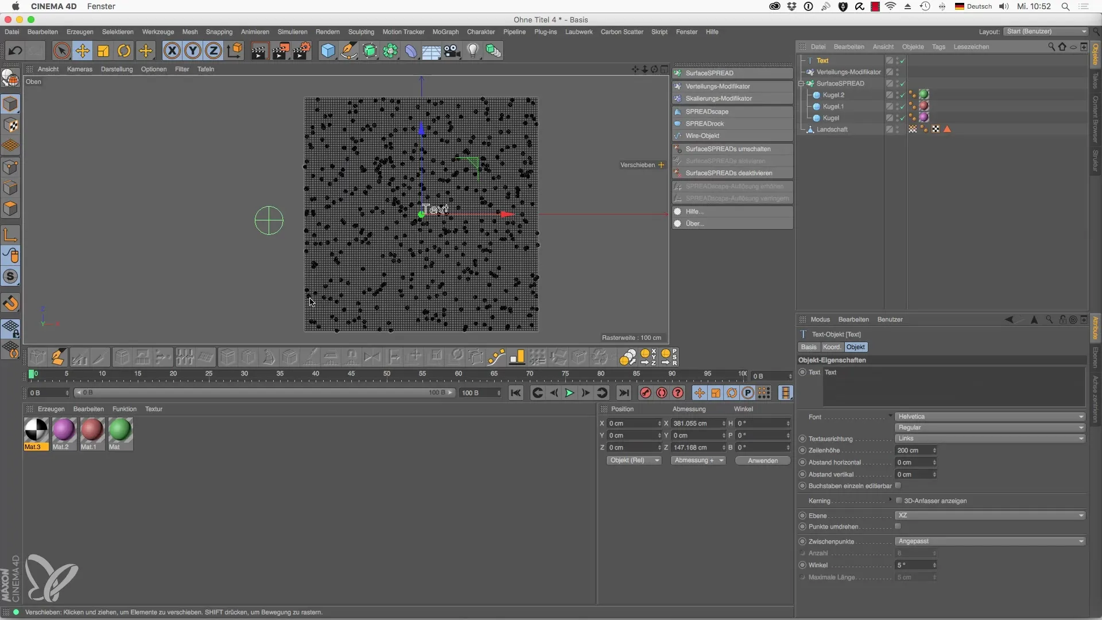The width and height of the screenshot is (1102, 620).
Task: Open the Objekt (Rel) dropdown
Action: point(634,460)
